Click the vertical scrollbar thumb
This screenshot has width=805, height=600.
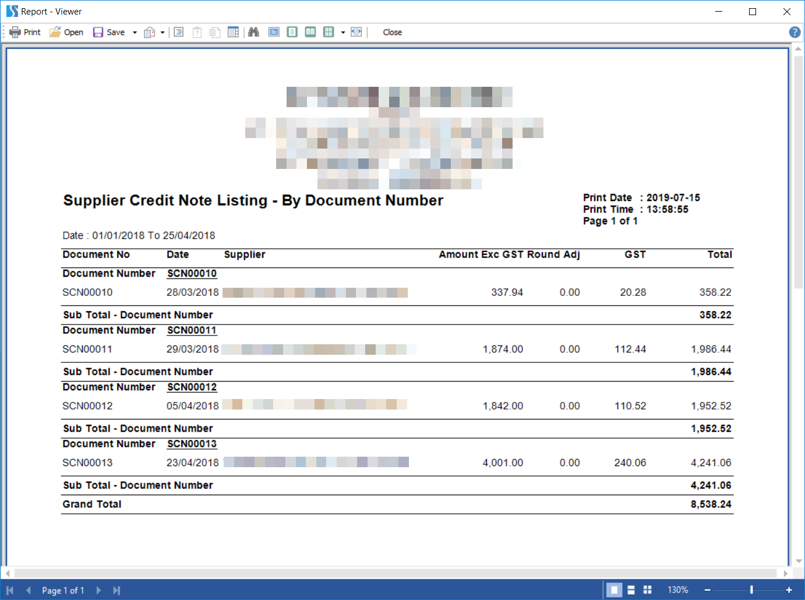(798, 172)
